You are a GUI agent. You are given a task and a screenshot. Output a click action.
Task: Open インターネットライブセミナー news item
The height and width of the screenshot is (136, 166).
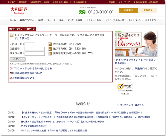pyautogui.click(x=86, y=117)
